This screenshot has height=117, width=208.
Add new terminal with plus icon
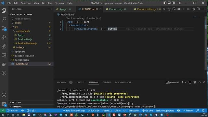point(182,82)
